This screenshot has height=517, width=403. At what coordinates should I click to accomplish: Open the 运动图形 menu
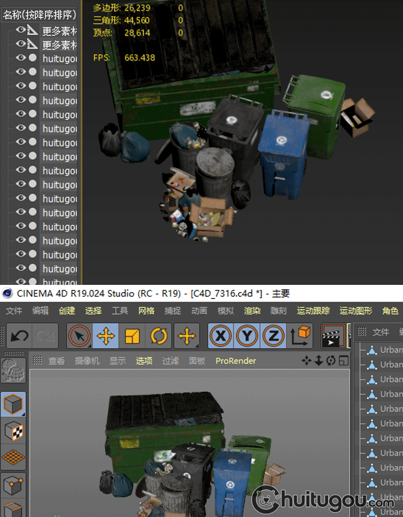tap(356, 311)
